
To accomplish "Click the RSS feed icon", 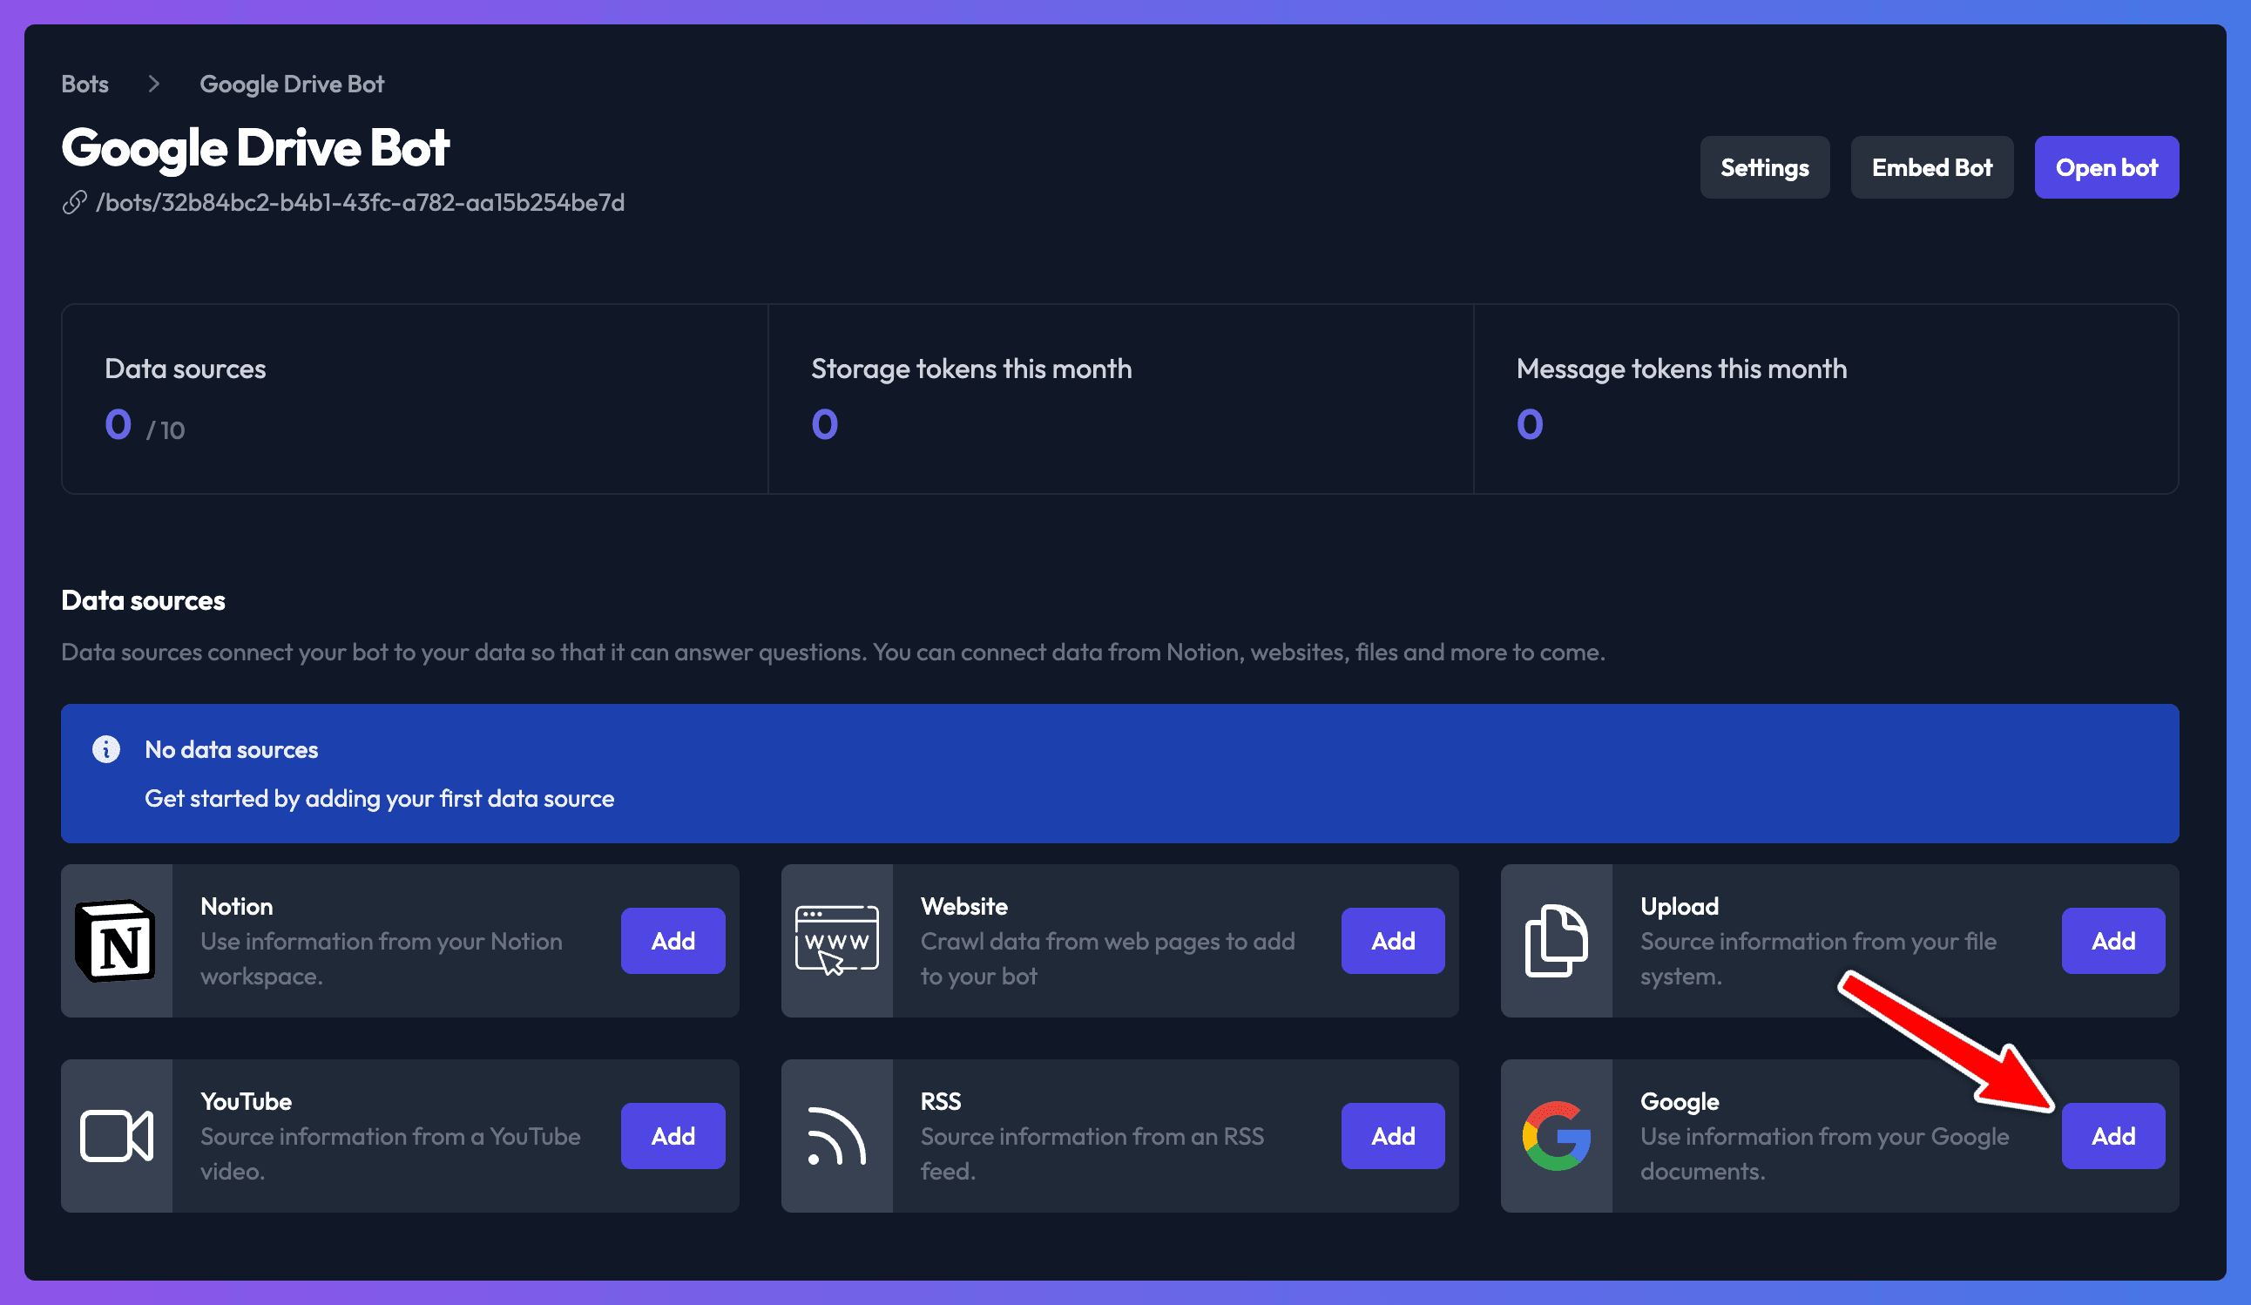I will [836, 1136].
